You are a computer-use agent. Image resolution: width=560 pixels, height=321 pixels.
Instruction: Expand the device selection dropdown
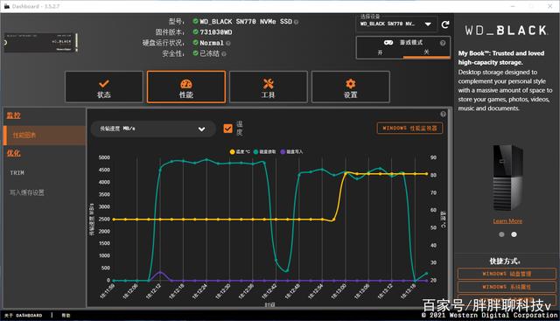click(396, 24)
